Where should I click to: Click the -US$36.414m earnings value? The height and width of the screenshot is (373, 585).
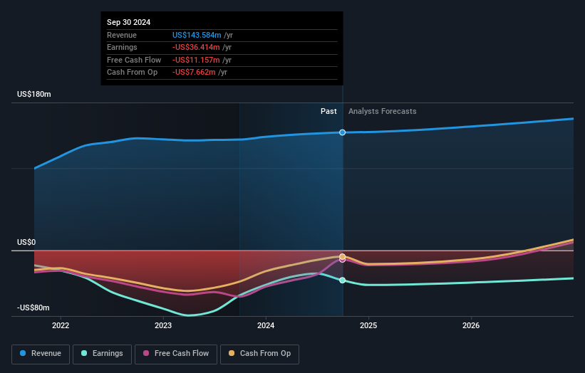(196, 47)
